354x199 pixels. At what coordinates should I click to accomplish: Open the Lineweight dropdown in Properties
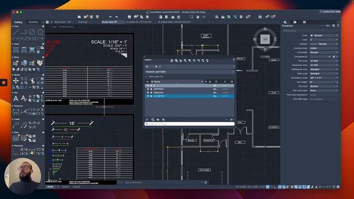(x=324, y=53)
